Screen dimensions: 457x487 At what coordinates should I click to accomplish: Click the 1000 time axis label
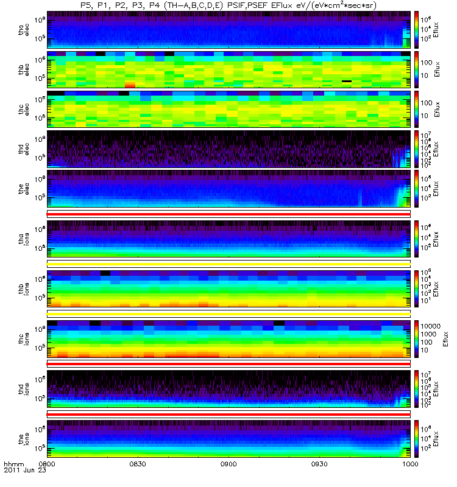pyautogui.click(x=410, y=464)
